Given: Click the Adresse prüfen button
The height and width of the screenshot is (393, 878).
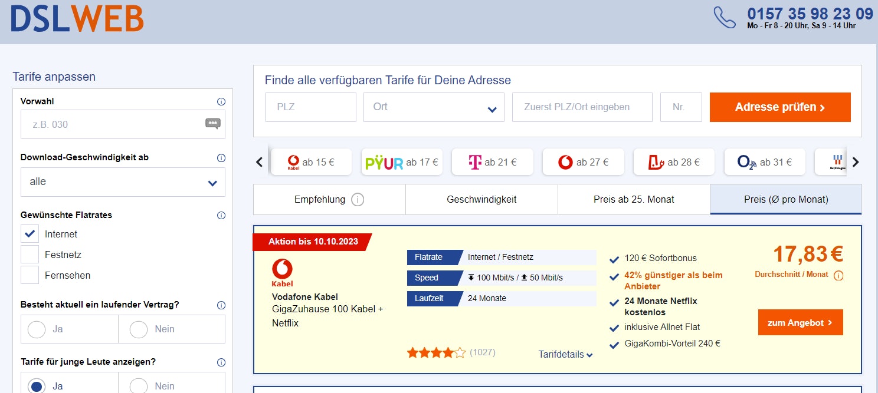Looking at the screenshot, I should [779, 107].
